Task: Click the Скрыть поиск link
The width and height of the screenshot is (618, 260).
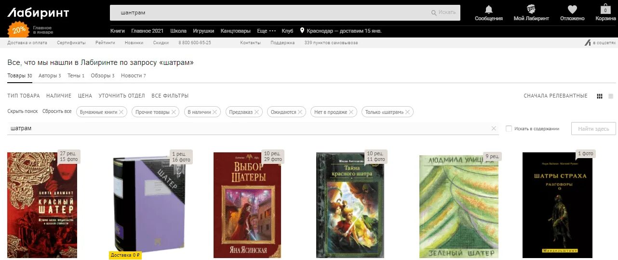Action: pyautogui.click(x=22, y=111)
